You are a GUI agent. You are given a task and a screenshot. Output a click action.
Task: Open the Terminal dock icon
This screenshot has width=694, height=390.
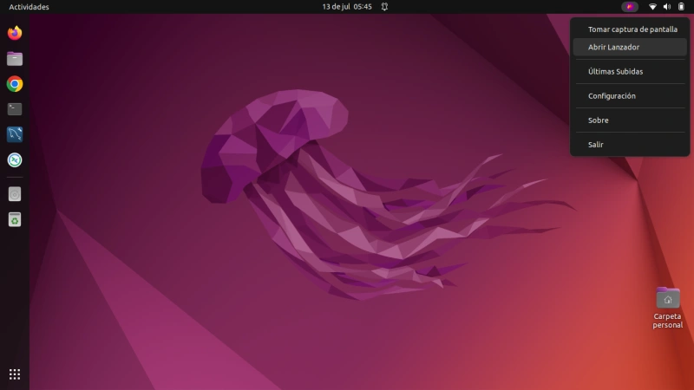[15, 109]
